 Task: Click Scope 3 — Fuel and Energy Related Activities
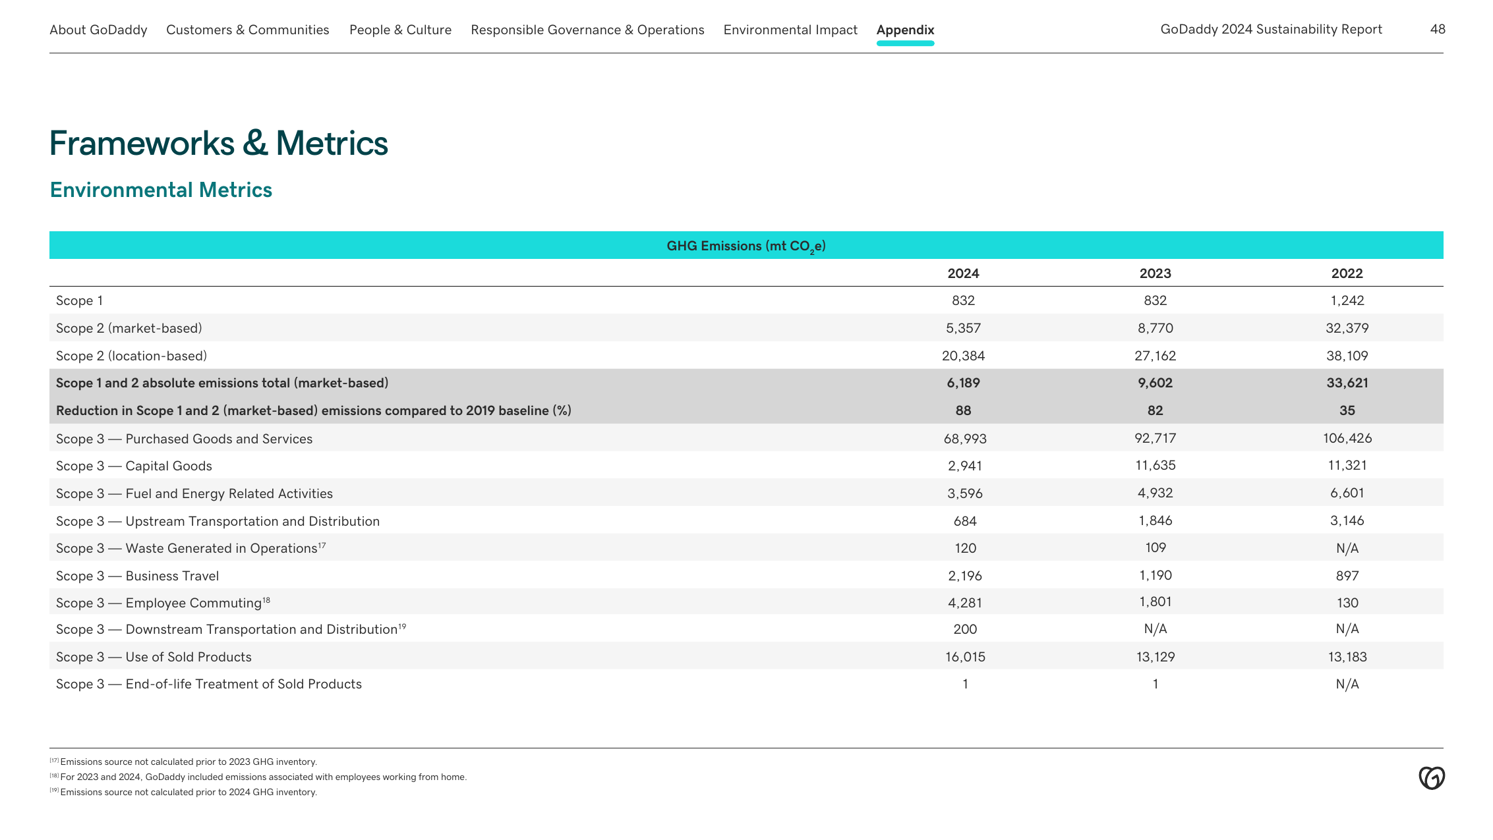pyautogui.click(x=194, y=493)
